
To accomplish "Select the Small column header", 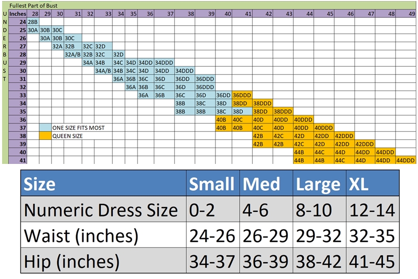I will coord(211,184).
